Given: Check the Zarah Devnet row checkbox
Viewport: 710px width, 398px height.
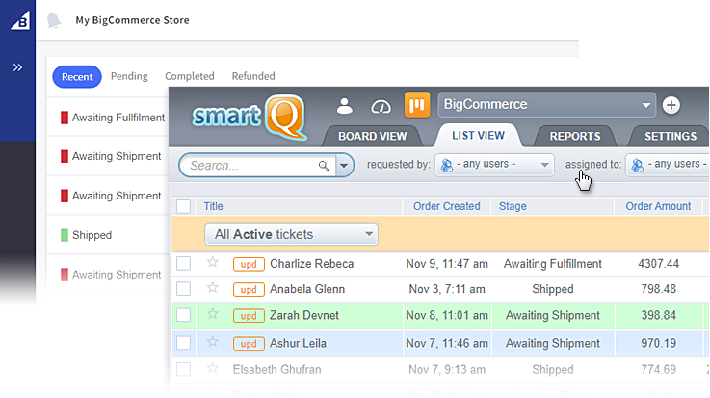Looking at the screenshot, I should pos(183,315).
